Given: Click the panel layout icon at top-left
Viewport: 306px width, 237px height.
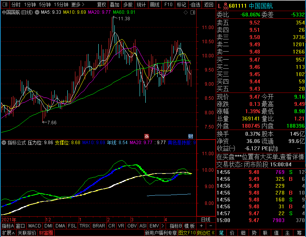Looking at the screenshot, I should (5, 4).
